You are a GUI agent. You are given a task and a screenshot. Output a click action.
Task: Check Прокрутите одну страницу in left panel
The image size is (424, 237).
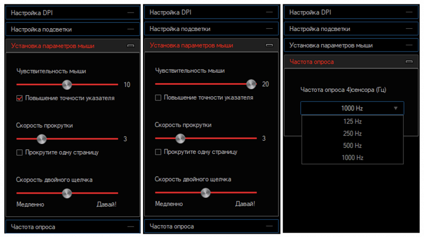pos(20,153)
